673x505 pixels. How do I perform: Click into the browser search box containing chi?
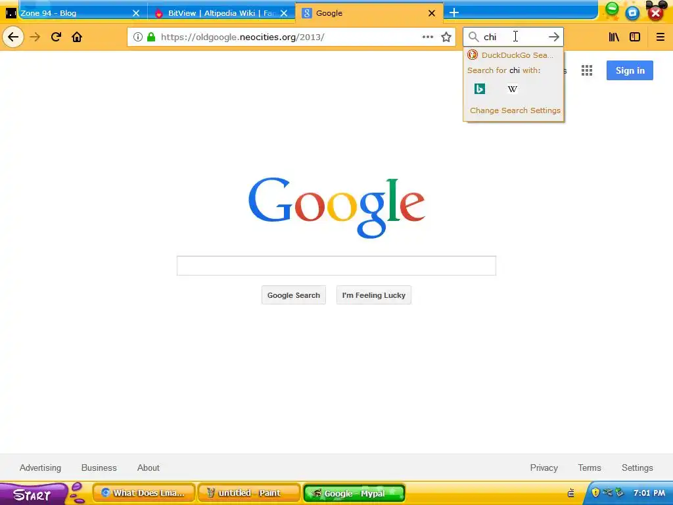pyautogui.click(x=513, y=37)
